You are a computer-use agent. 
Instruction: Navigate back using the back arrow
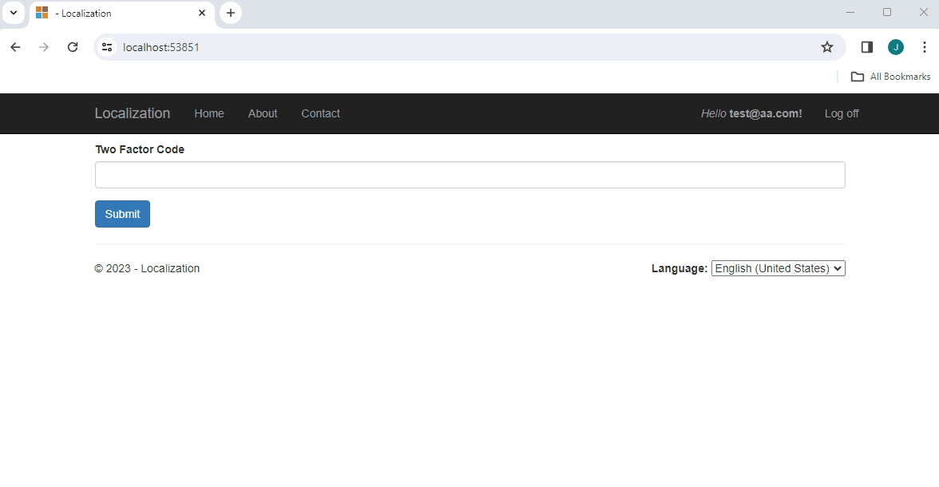coord(14,47)
